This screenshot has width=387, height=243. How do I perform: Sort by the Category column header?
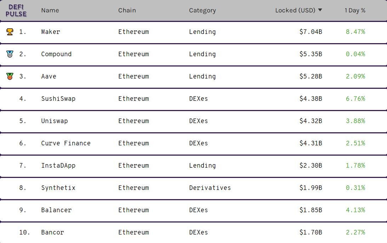203,11
